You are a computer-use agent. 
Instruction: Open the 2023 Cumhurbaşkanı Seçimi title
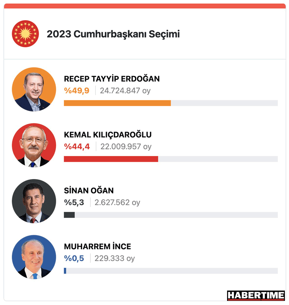(x=113, y=34)
